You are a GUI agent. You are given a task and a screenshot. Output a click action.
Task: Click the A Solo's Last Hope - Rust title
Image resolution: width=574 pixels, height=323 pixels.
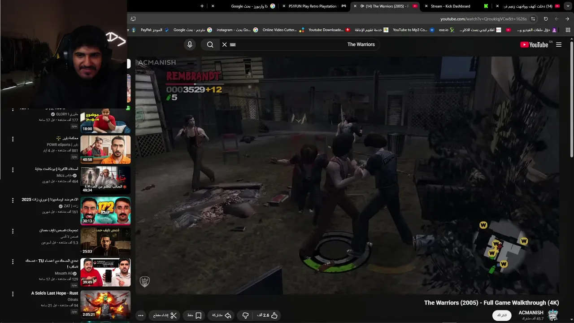[x=55, y=293]
